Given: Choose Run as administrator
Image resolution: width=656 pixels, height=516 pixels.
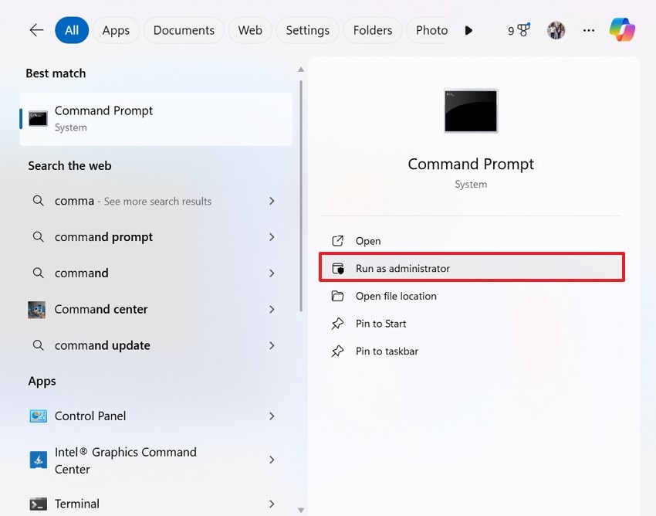Looking at the screenshot, I should pyautogui.click(x=472, y=267).
